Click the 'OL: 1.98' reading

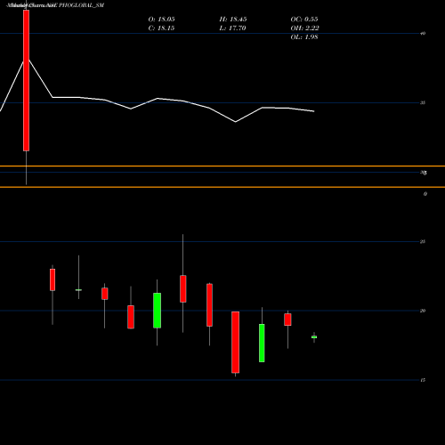tap(304, 37)
